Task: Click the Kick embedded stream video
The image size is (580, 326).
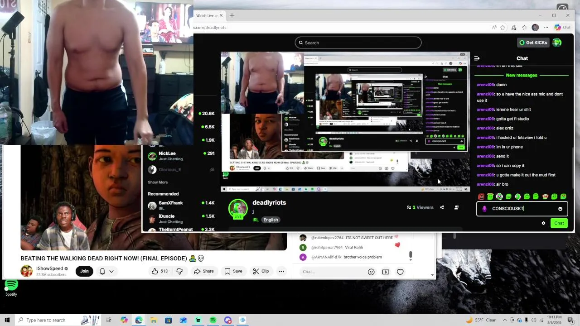Action: point(345,122)
